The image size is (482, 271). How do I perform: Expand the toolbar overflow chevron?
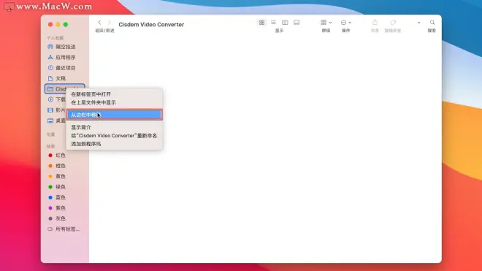click(418, 23)
